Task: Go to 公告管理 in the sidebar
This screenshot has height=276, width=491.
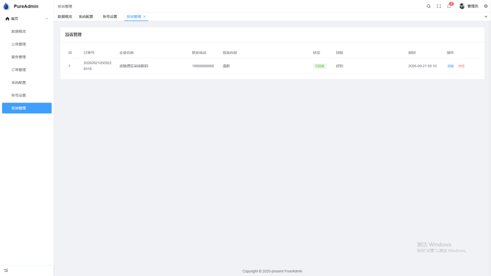Action: (x=27, y=45)
